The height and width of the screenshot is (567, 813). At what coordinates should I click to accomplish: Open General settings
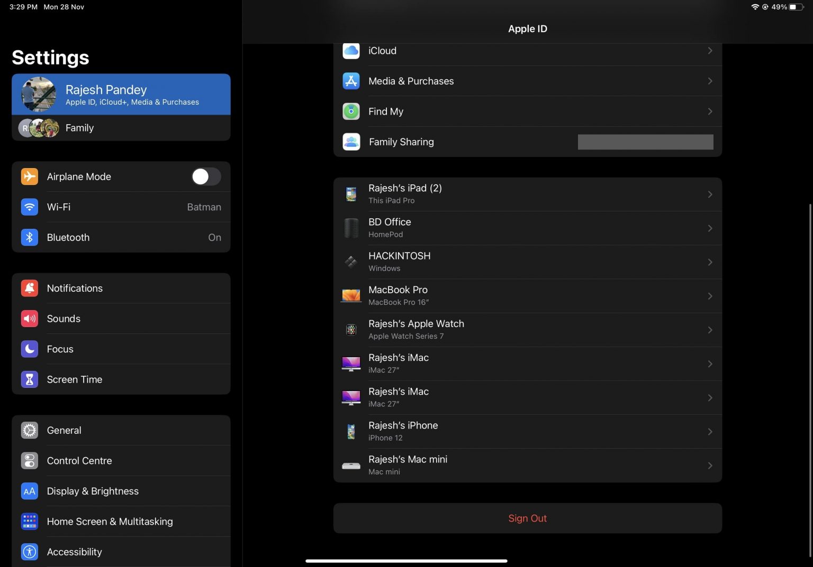[x=121, y=430]
